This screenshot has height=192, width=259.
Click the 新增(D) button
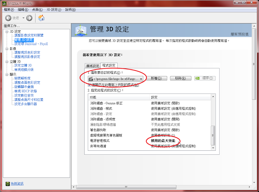(156, 78)
